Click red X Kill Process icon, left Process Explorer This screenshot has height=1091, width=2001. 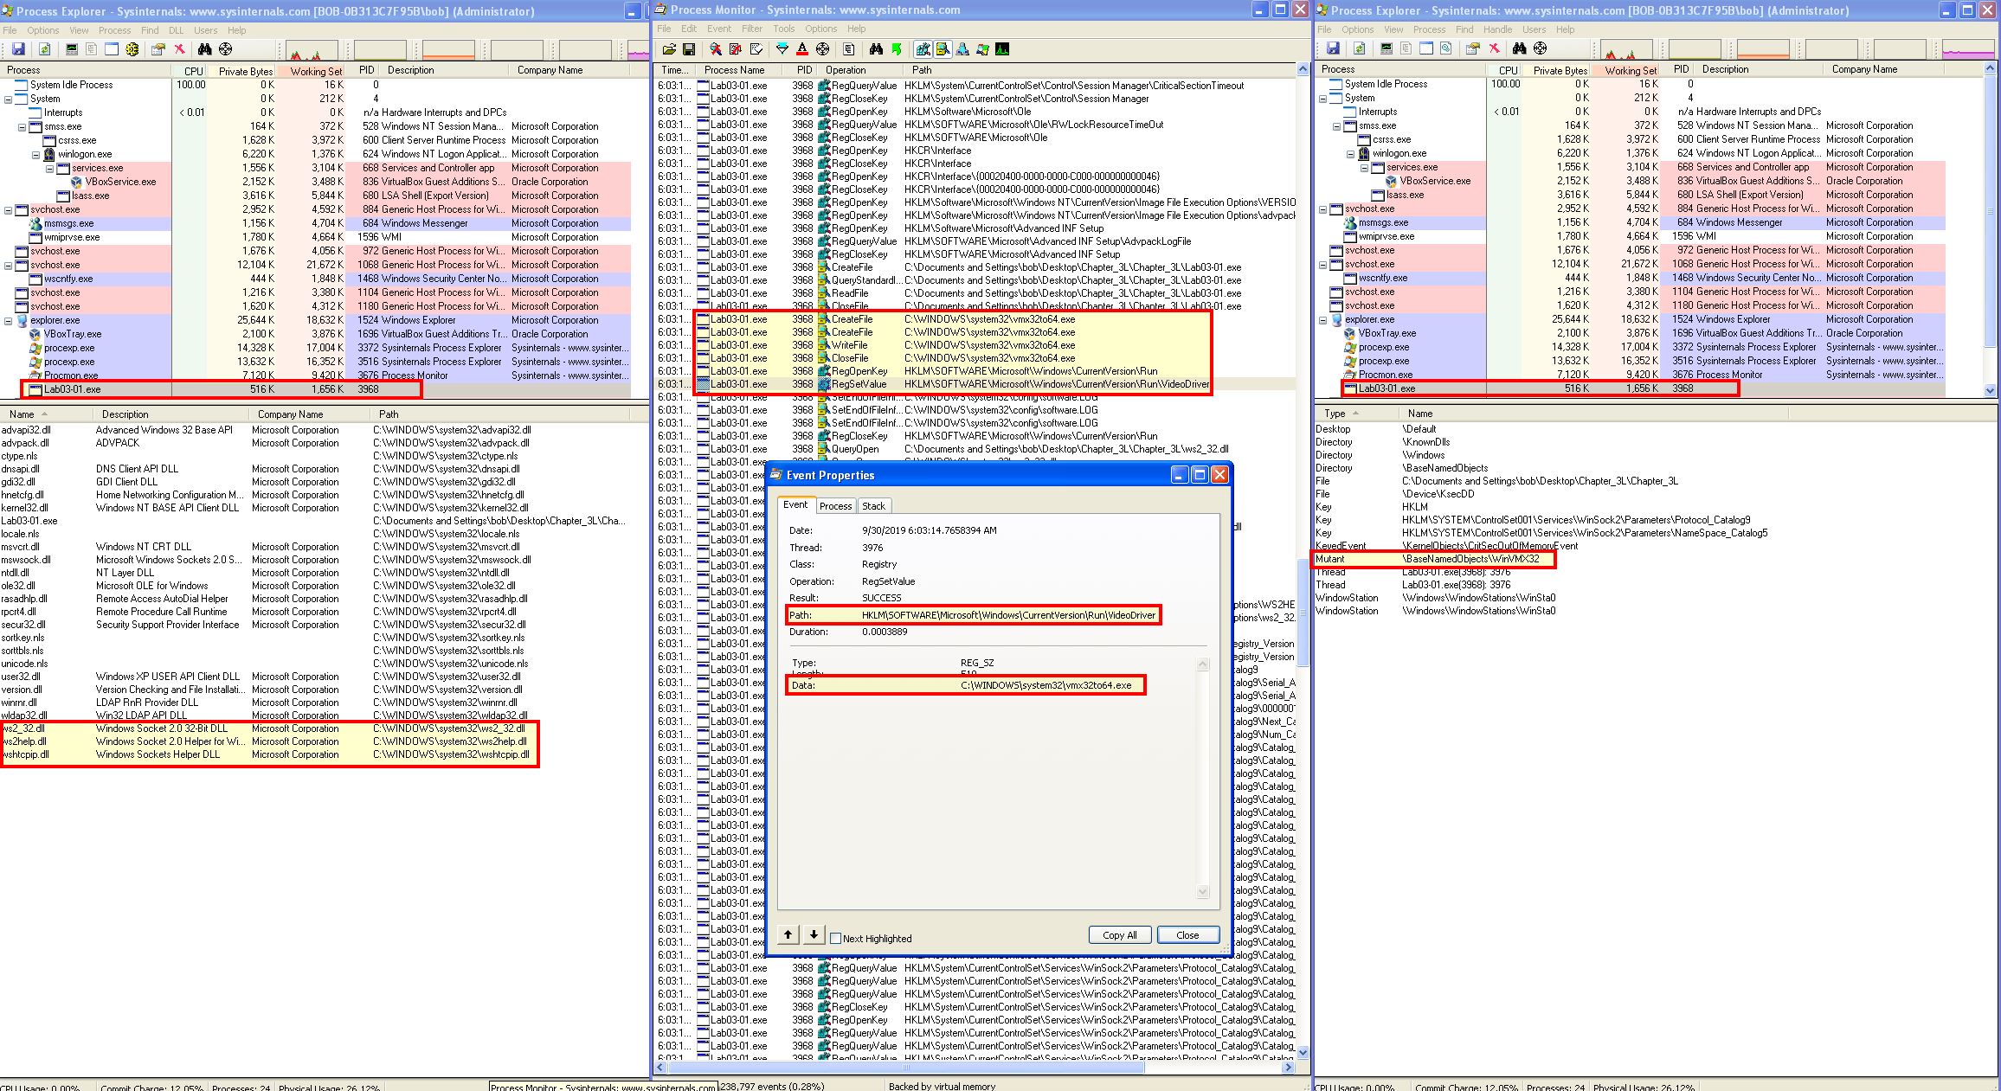[x=180, y=49]
